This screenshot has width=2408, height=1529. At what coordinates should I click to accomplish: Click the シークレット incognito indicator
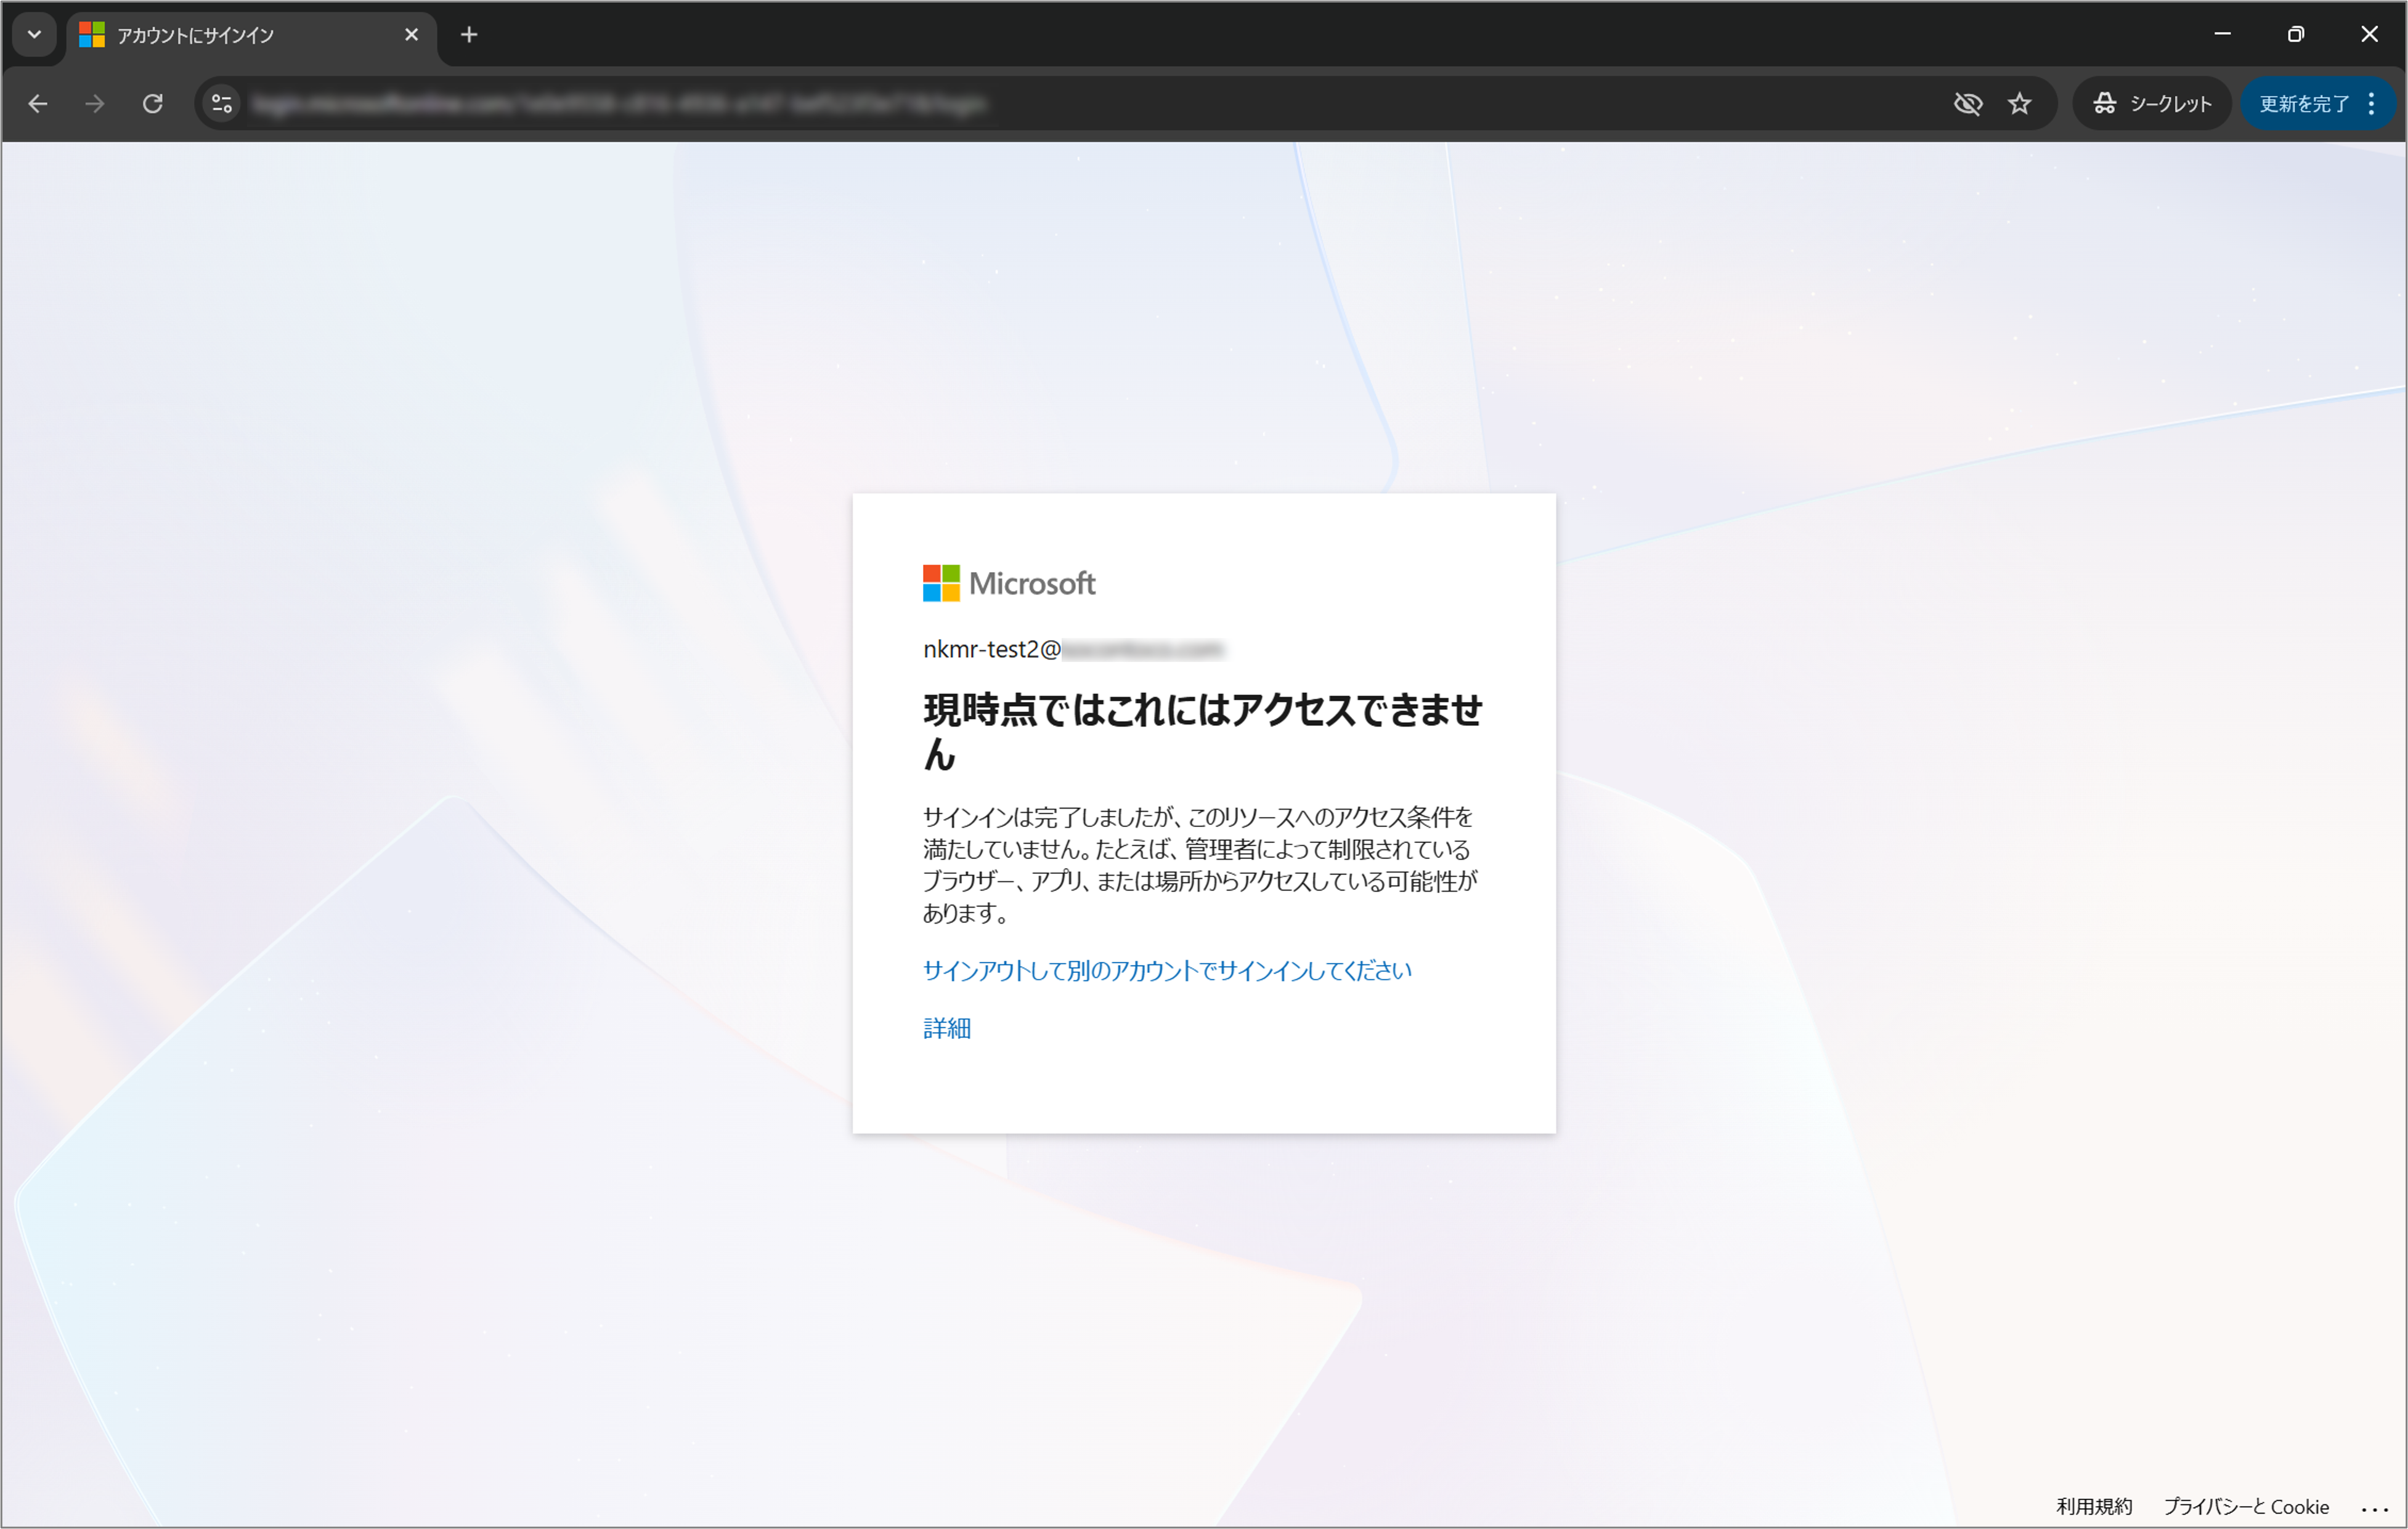(2152, 104)
